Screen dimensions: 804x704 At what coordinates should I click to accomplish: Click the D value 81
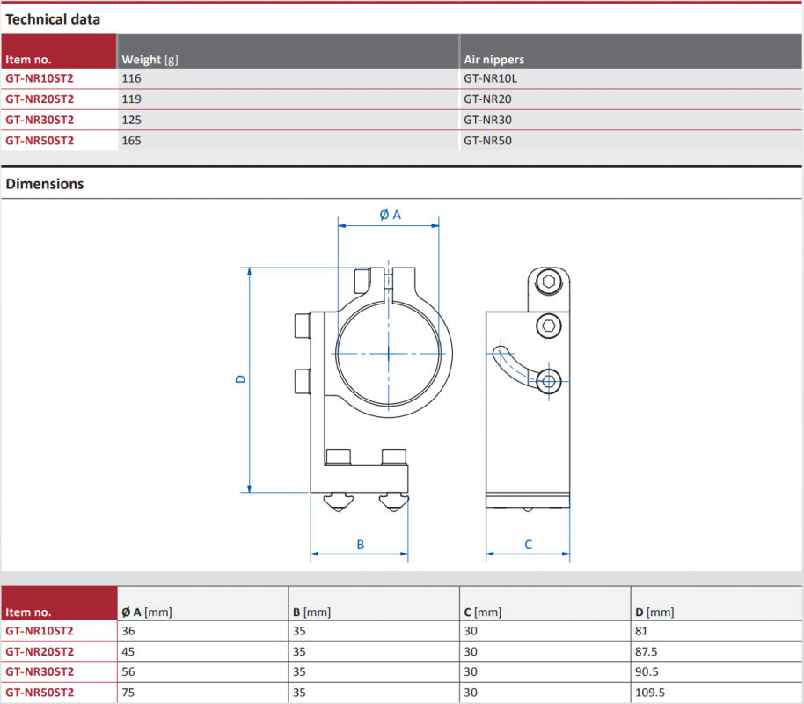(641, 631)
